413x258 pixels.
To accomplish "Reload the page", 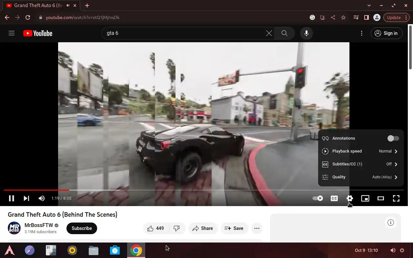I will [x=28, y=17].
